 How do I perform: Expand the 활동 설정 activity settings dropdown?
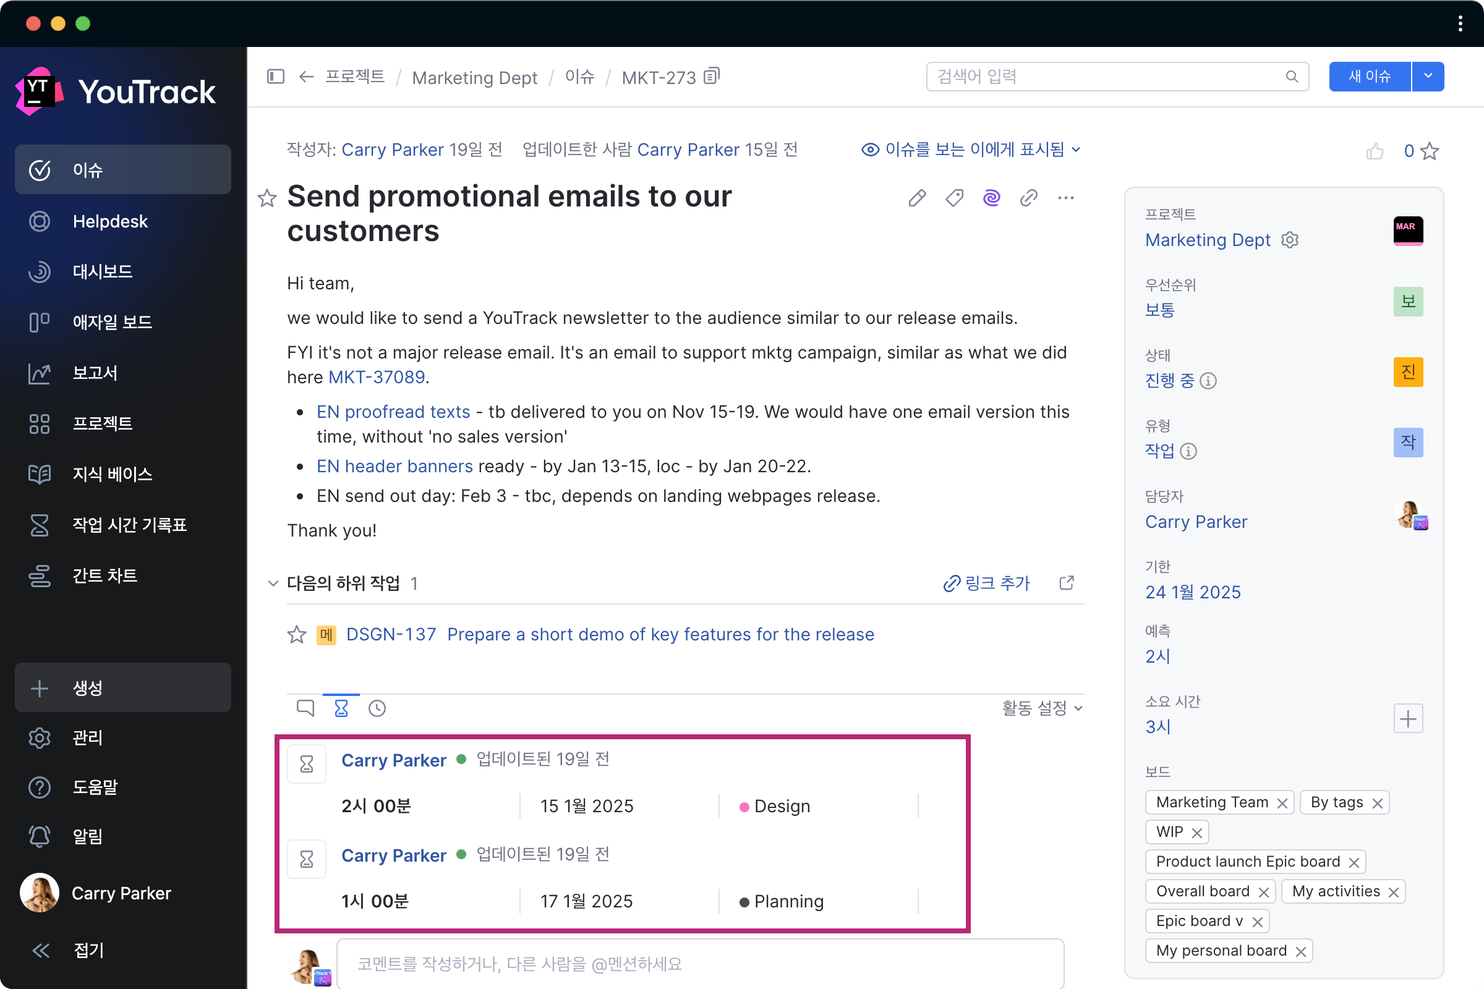tap(1042, 708)
